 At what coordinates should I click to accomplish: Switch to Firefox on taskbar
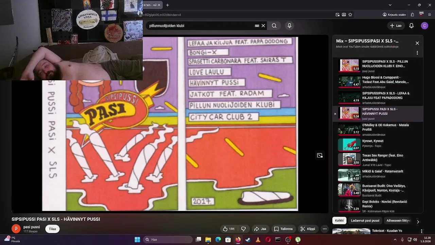[x=238, y=240]
